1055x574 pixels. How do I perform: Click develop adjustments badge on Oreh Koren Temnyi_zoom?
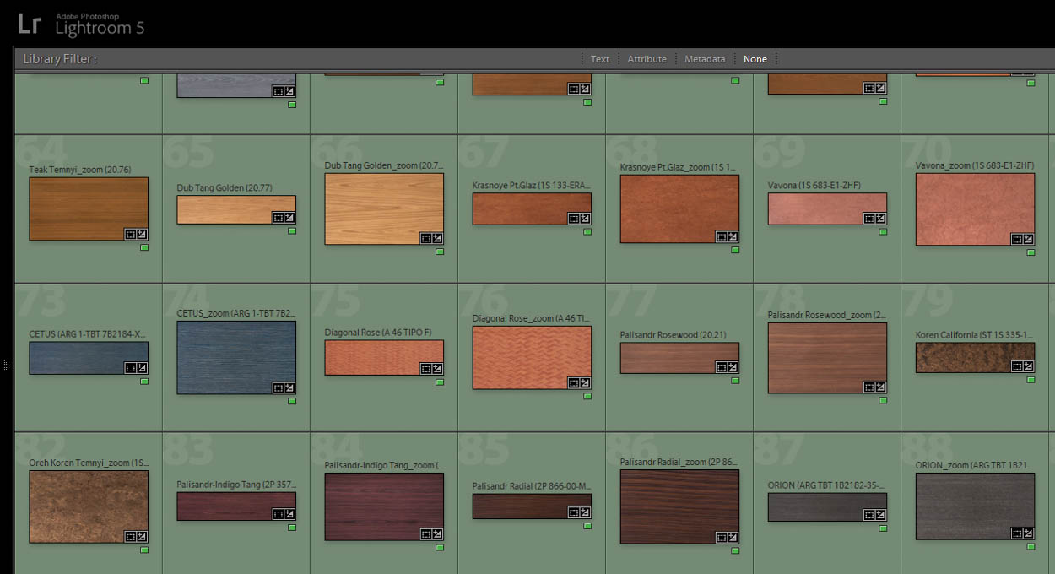click(x=142, y=536)
